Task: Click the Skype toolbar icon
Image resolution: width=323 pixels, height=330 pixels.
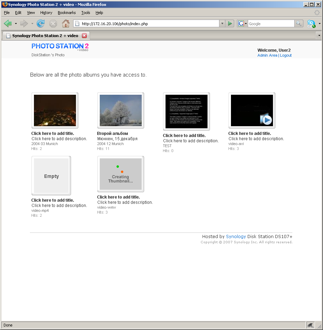Action: (311, 24)
